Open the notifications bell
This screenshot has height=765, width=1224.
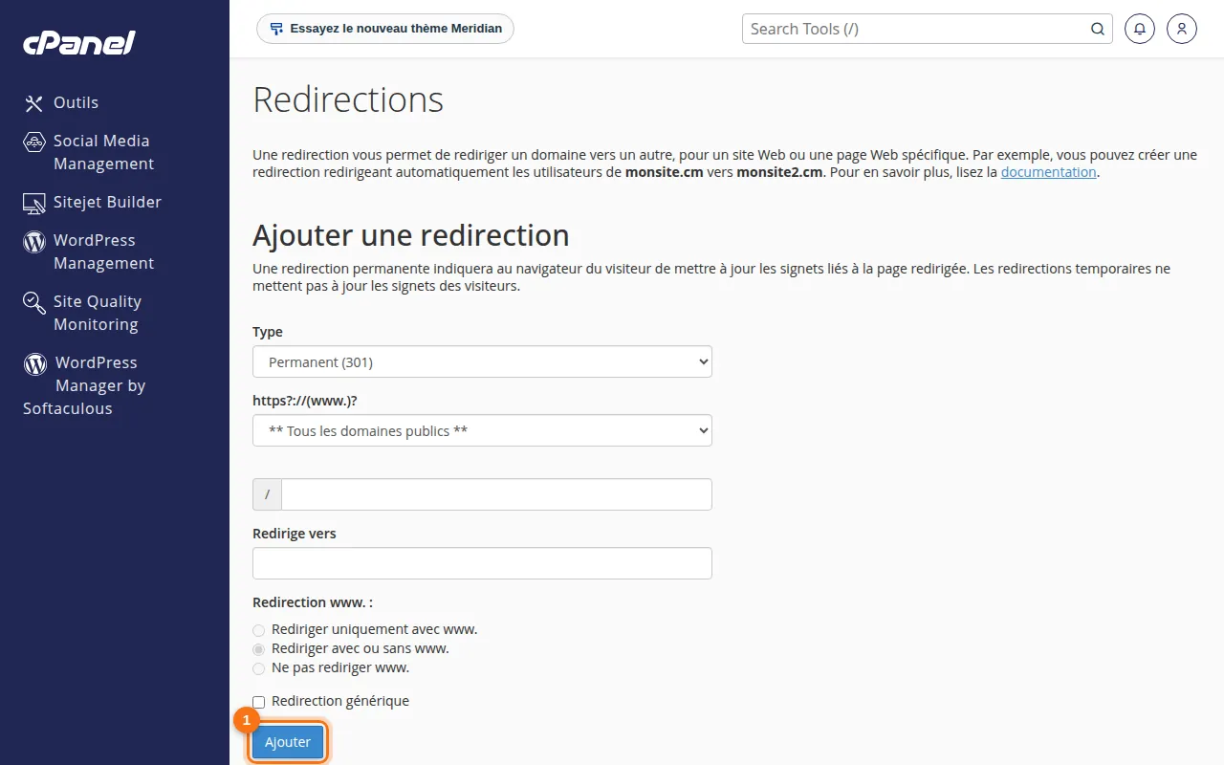point(1139,29)
